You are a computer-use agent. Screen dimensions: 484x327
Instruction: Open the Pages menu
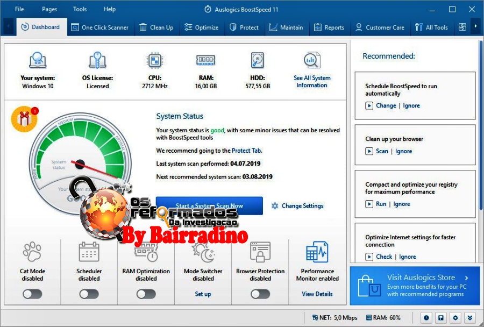(x=49, y=9)
